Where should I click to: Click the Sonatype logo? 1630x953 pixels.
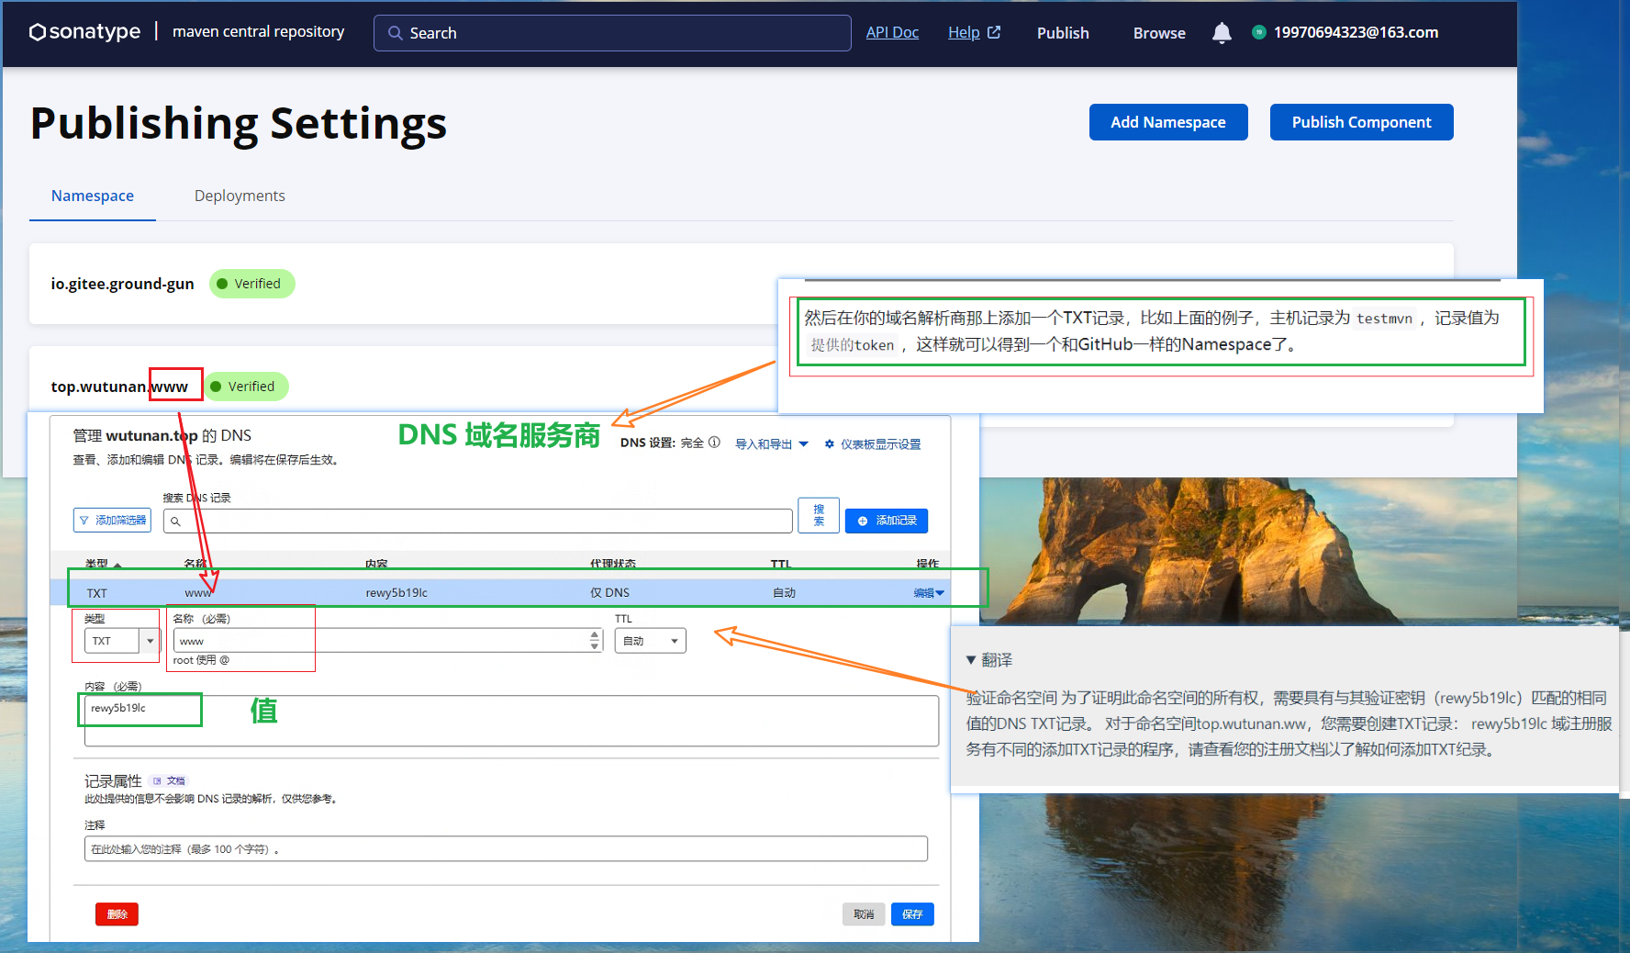pos(84,32)
